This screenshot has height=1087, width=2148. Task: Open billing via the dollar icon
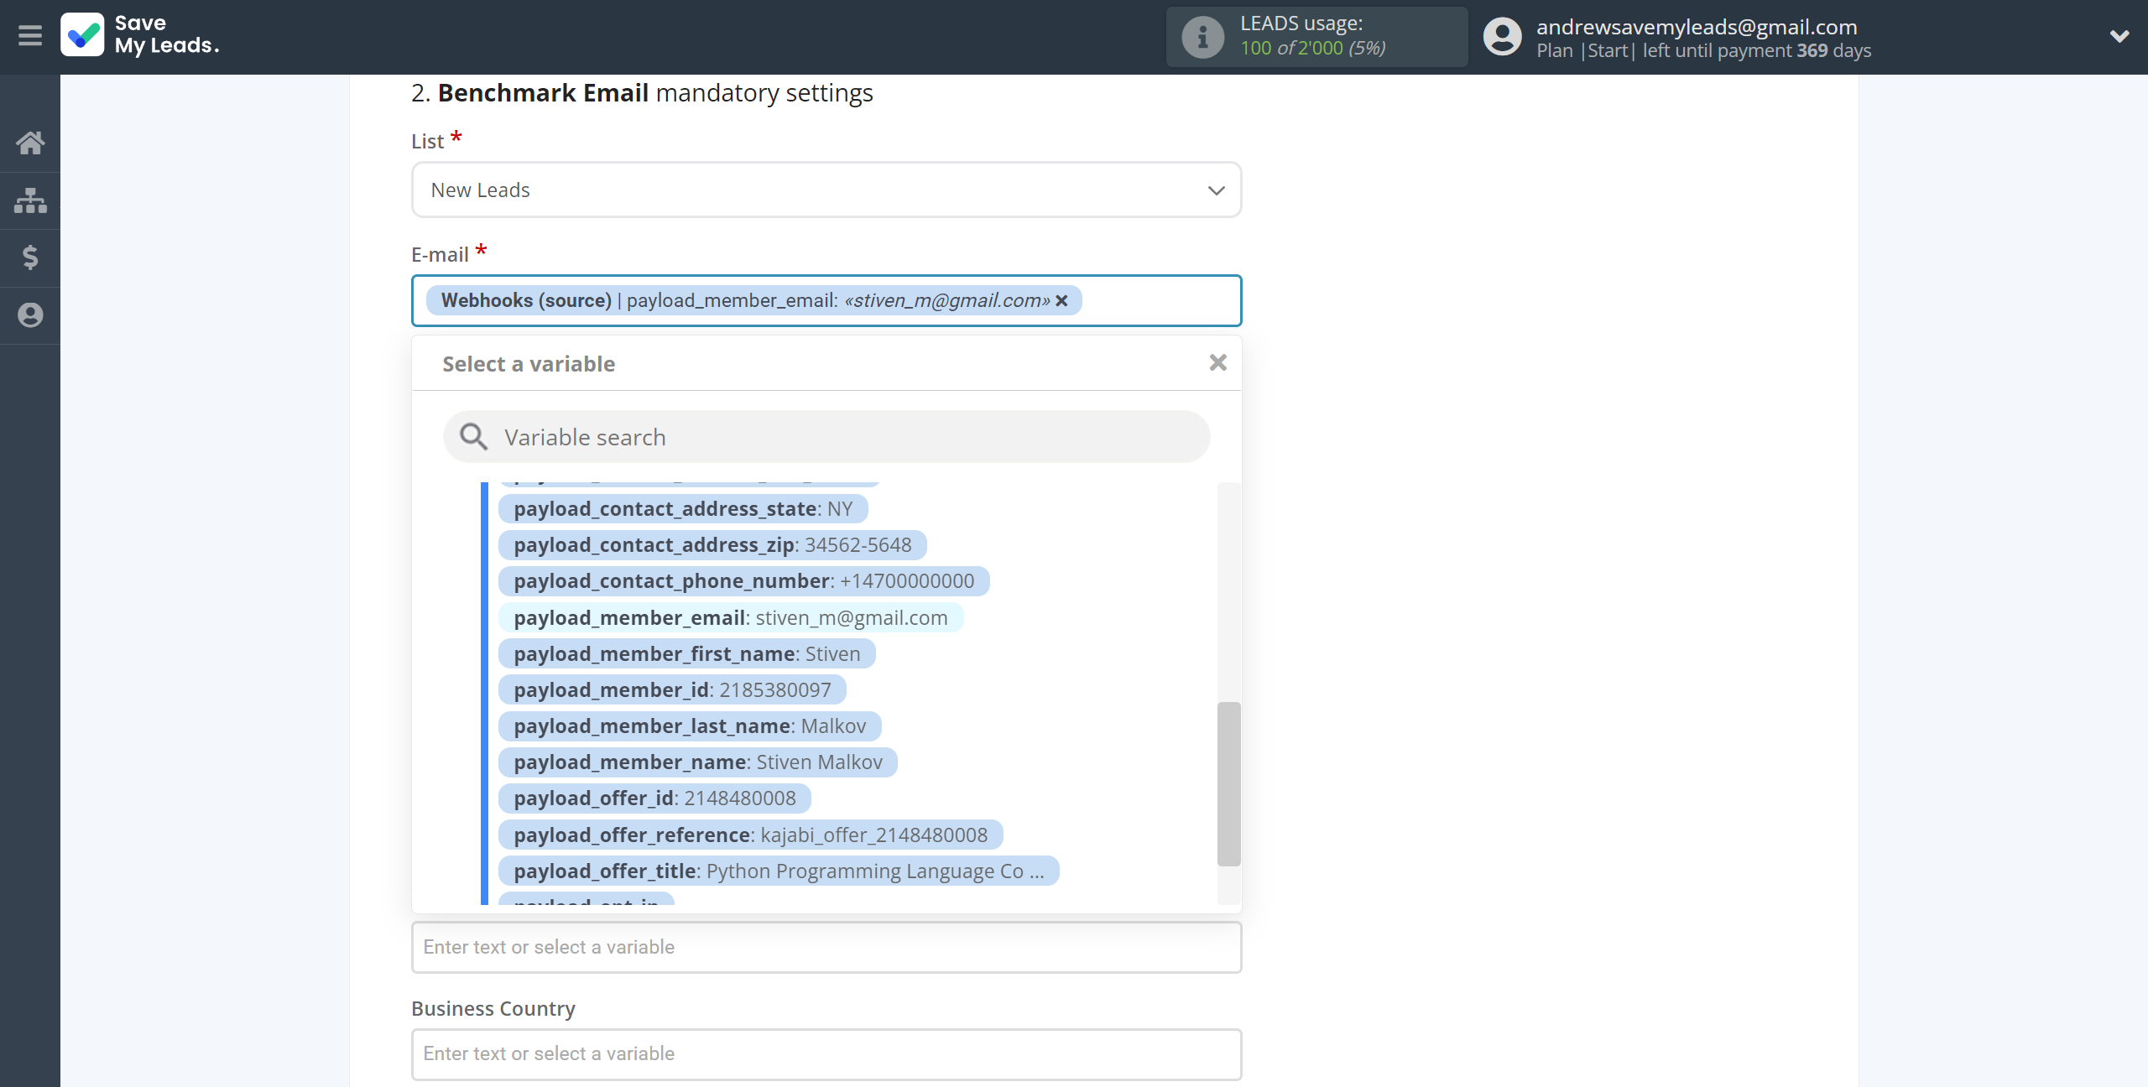(x=30, y=257)
